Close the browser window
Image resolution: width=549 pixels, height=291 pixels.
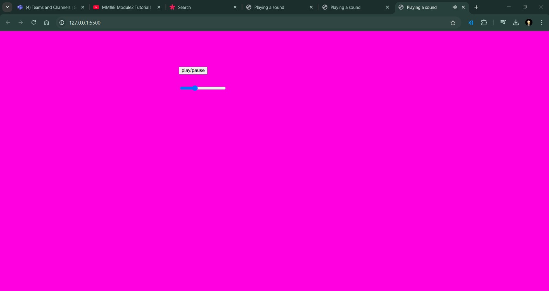pos(541,7)
